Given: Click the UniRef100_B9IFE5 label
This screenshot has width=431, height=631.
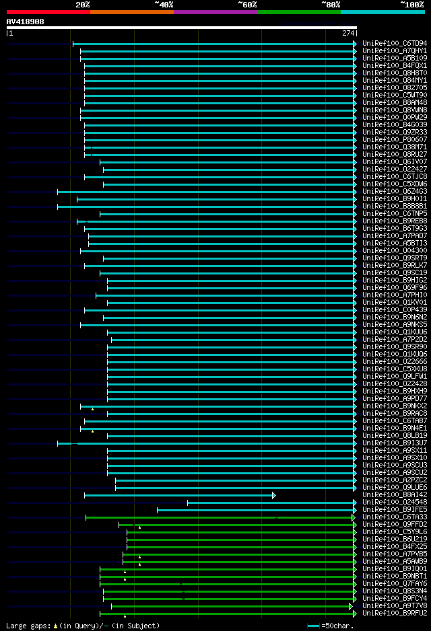Looking at the screenshot, I should (395, 509).
